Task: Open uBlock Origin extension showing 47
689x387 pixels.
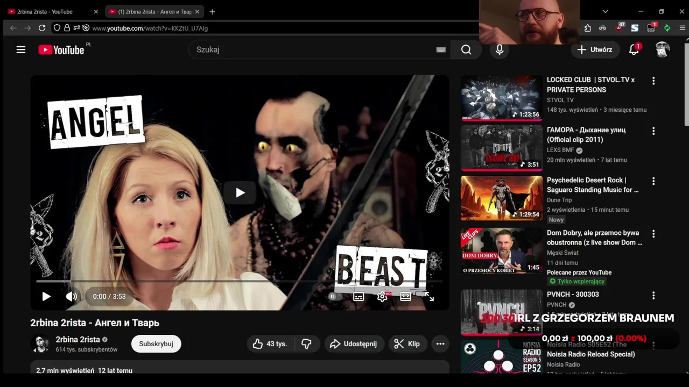Action: pos(620,27)
